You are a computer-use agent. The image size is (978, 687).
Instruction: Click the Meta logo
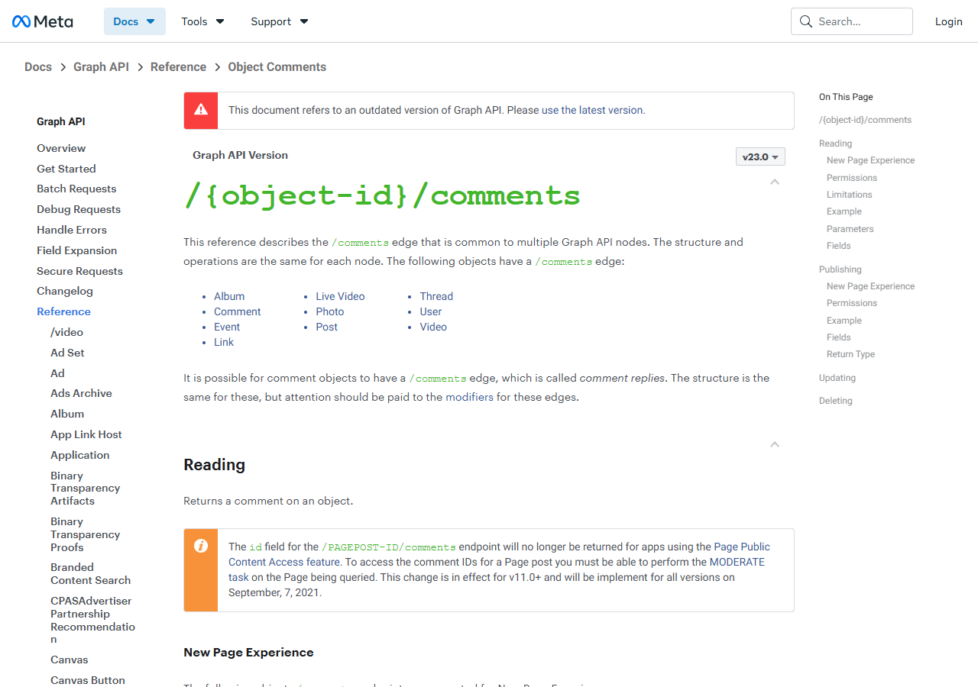[x=43, y=21]
